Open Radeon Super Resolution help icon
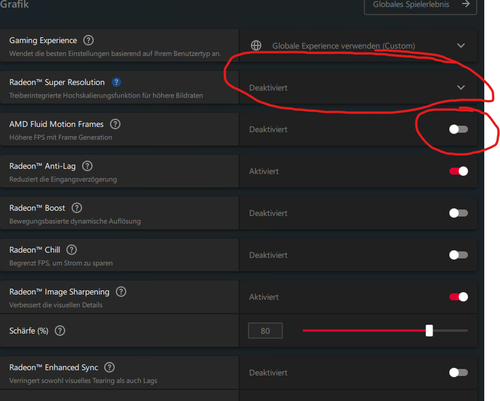Viewport: 500px width, 401px height. tap(116, 82)
